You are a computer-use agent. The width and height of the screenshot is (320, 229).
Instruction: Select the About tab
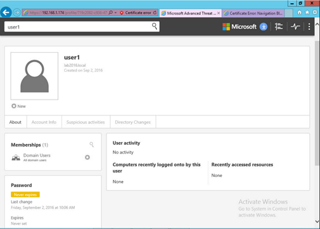[x=15, y=122]
